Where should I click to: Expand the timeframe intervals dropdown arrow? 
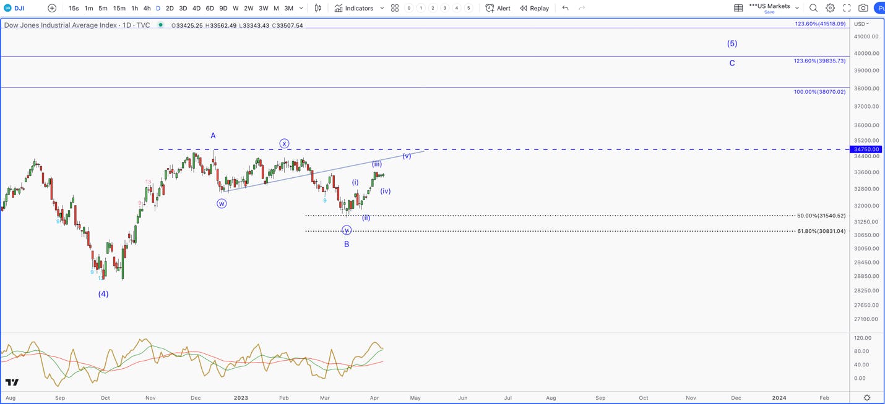301,8
